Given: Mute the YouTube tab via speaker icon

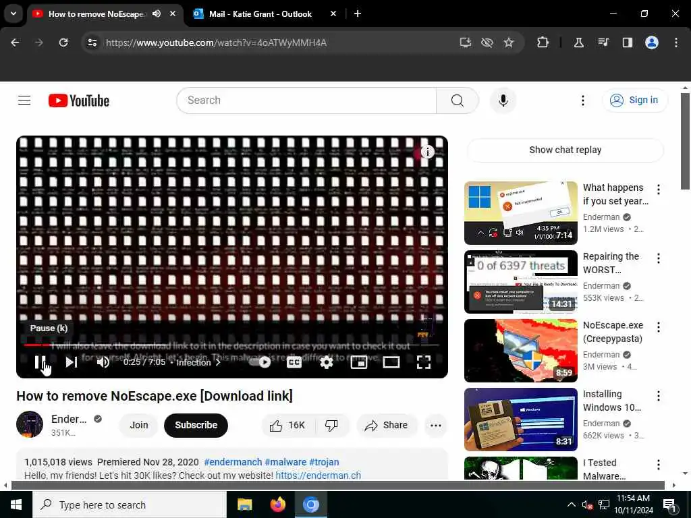Looking at the screenshot, I should coord(157,13).
